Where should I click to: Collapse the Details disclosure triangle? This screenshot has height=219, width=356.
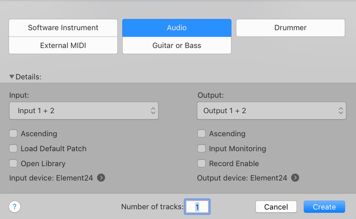(12, 77)
